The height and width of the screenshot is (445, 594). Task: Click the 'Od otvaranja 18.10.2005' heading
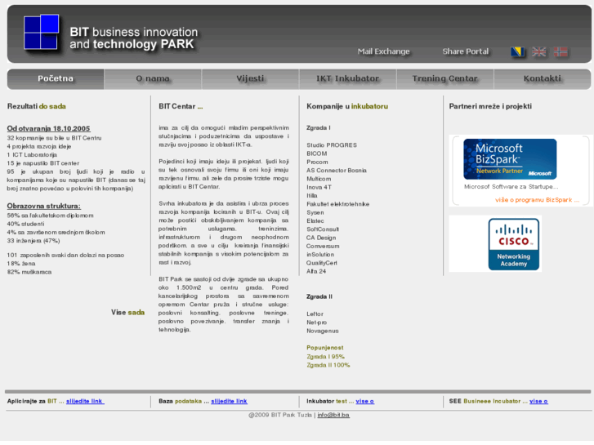coord(48,129)
